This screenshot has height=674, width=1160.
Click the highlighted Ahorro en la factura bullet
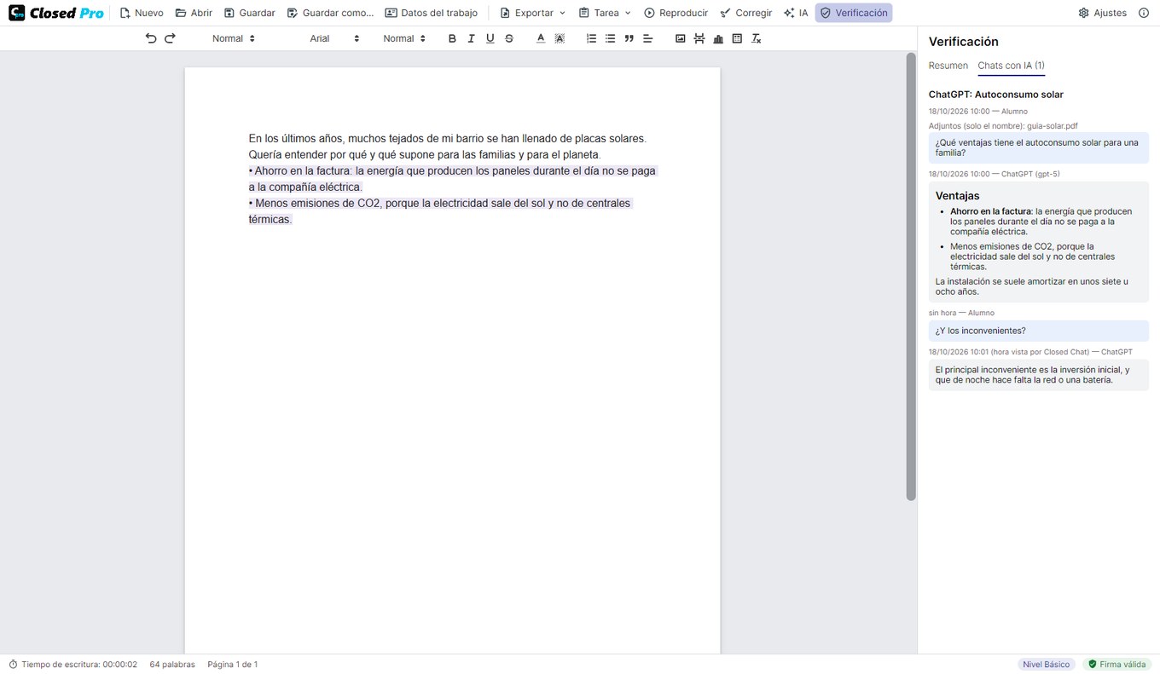(453, 179)
